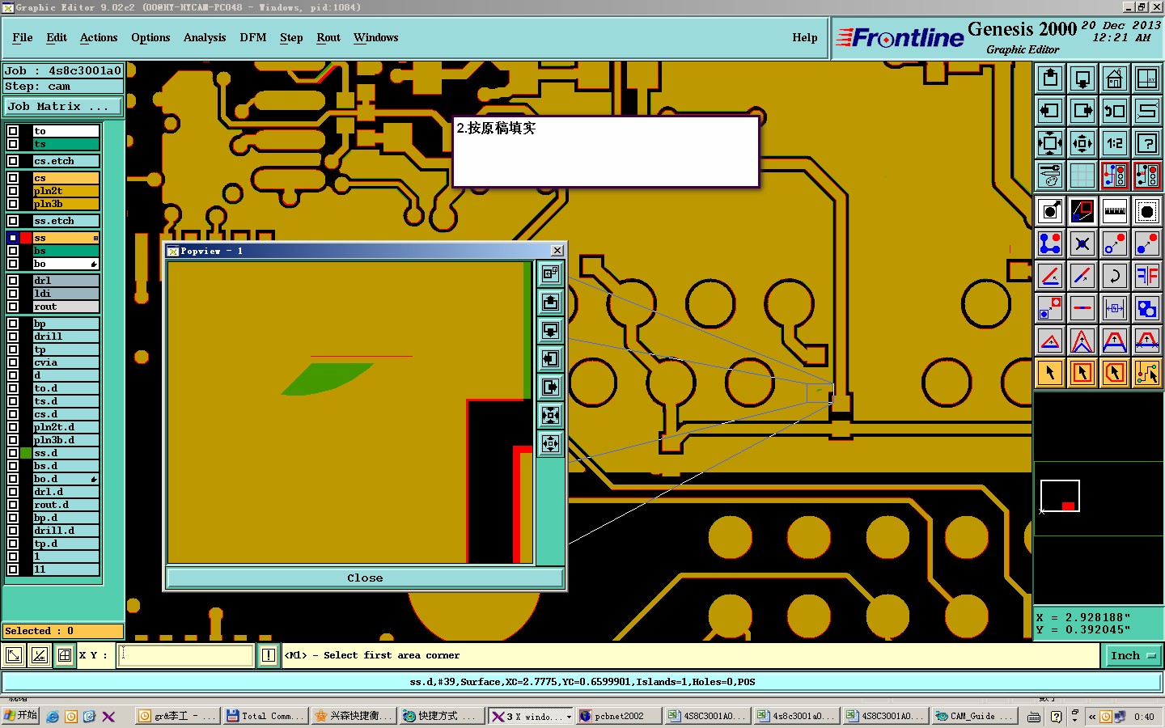
Task: Select the polygon-area arrow selection tool
Action: point(1115,373)
